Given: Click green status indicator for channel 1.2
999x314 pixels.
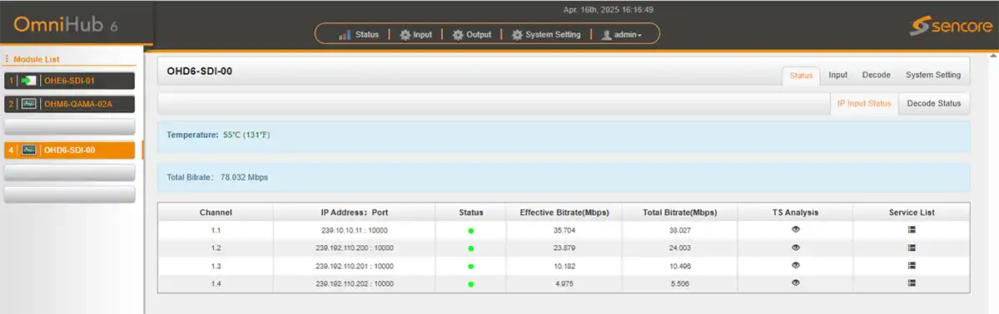Looking at the screenshot, I should point(471,248).
